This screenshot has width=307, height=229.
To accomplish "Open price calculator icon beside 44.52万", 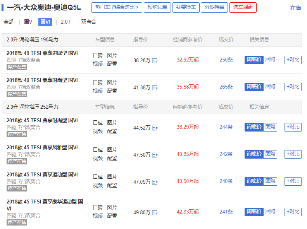I will pyautogui.click(x=155, y=128).
